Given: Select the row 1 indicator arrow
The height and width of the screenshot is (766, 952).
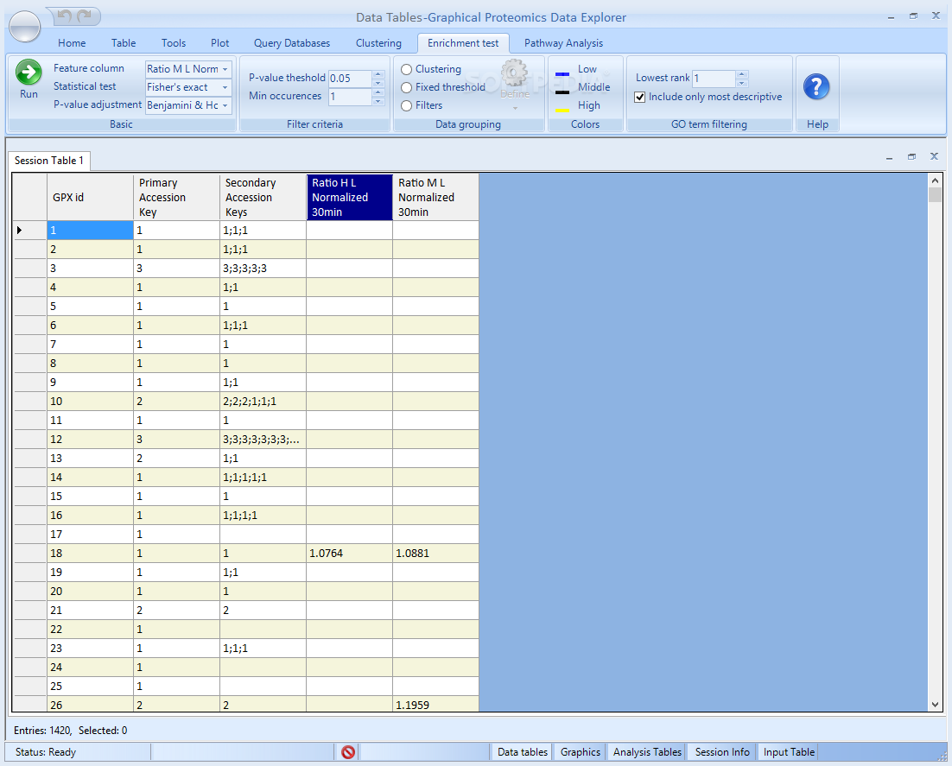Looking at the screenshot, I should pyautogui.click(x=19, y=230).
